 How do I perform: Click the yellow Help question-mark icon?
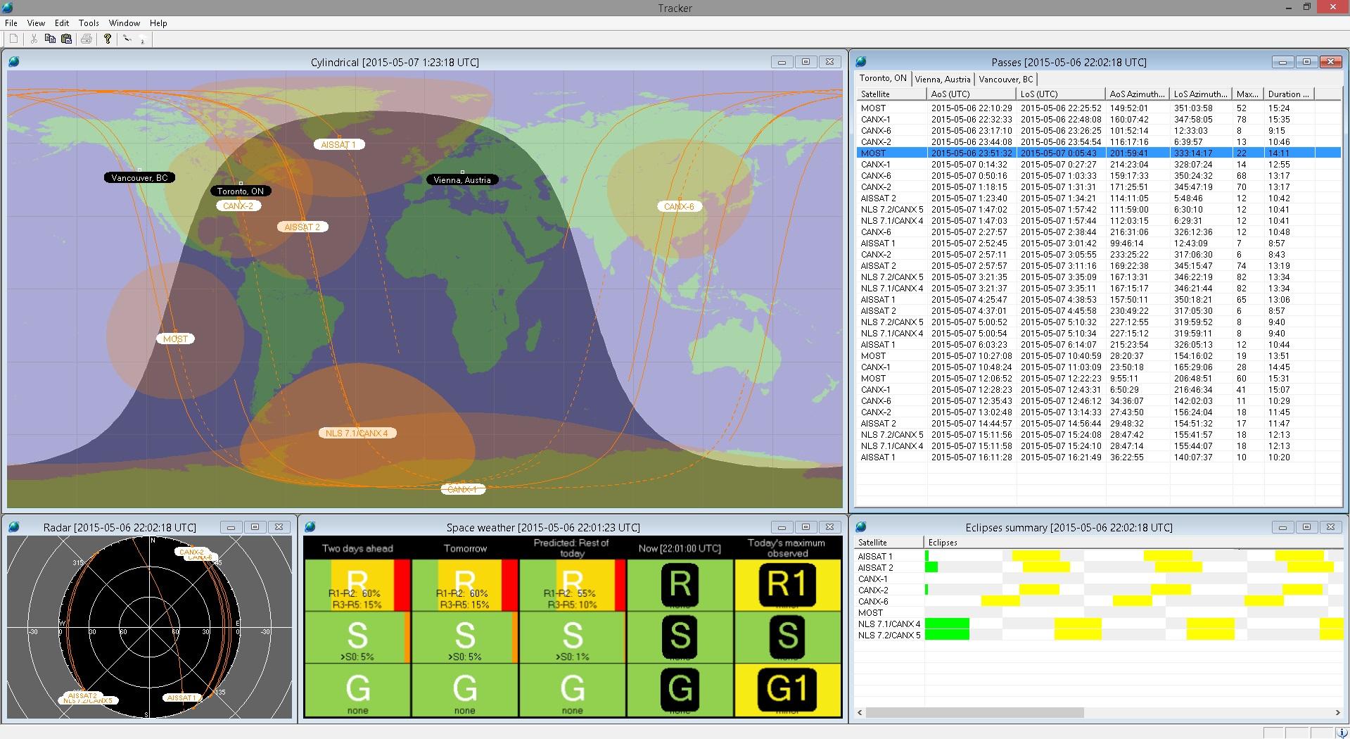(108, 39)
